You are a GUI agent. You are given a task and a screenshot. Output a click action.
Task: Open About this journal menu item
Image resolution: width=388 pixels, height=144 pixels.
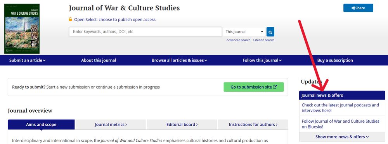(99, 60)
